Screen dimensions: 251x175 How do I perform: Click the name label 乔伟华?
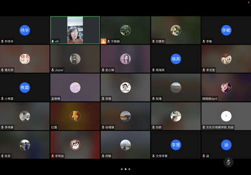pos(9,41)
